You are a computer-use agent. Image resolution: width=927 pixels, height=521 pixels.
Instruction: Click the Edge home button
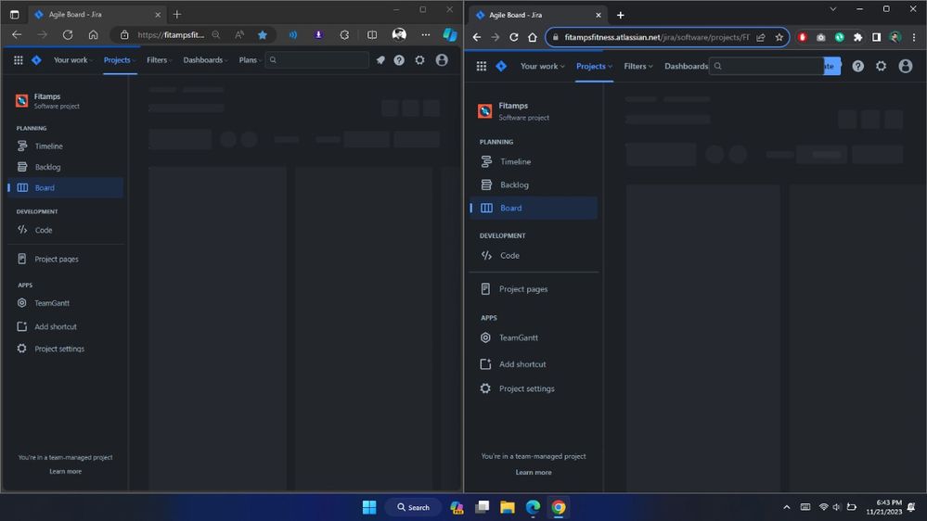(94, 35)
